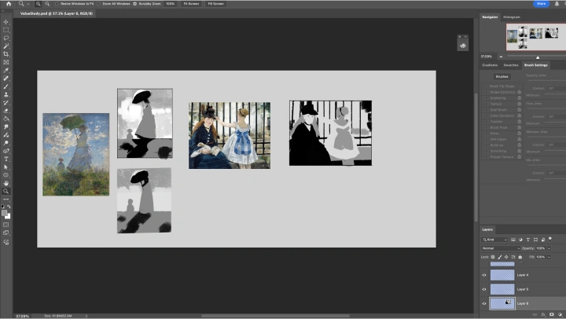Open Brushes panel button
Viewport: 566px width, 319px height.
[x=502, y=76]
